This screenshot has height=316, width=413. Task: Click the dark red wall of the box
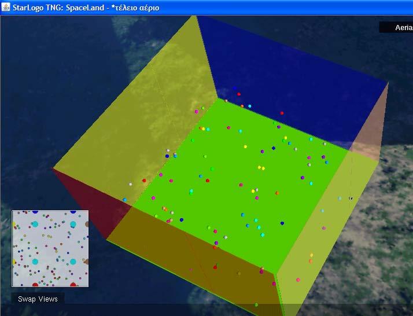click(x=97, y=203)
